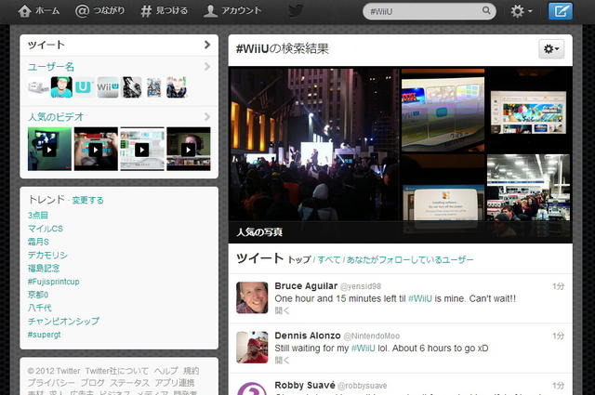The height and width of the screenshot is (395, 595).
Task: Play the fourth popular video with headphones person
Action: [188, 149]
